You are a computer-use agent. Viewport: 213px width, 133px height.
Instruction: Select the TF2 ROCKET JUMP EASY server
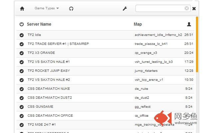[49, 71]
